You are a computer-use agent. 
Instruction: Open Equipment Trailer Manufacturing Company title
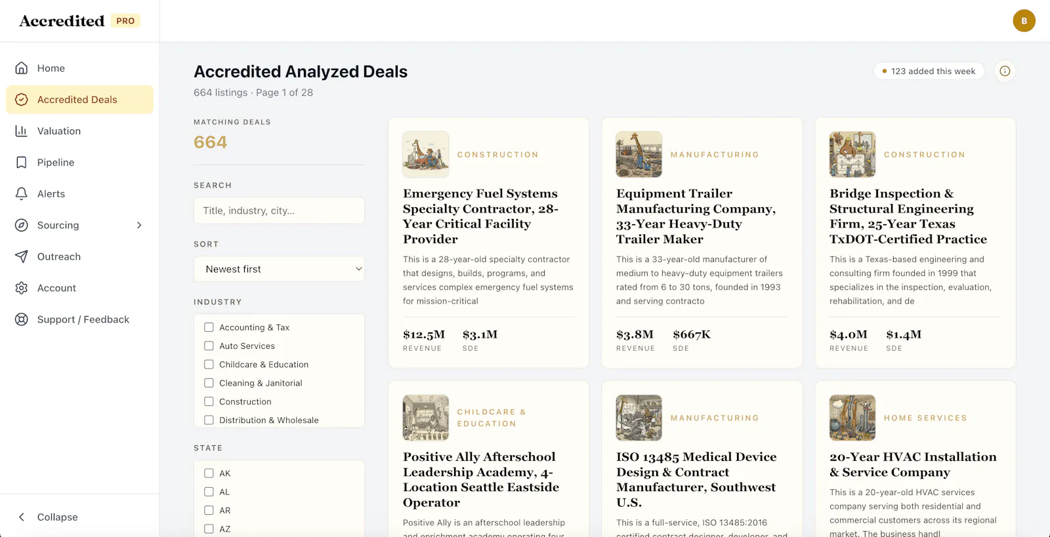696,216
